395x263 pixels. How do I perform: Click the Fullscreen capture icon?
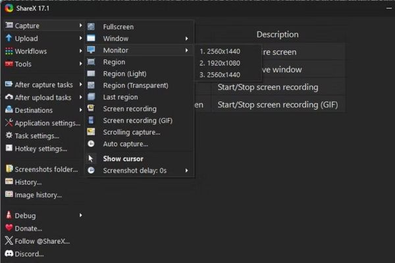(91, 27)
